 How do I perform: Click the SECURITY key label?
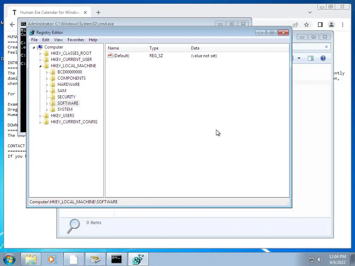click(x=66, y=97)
